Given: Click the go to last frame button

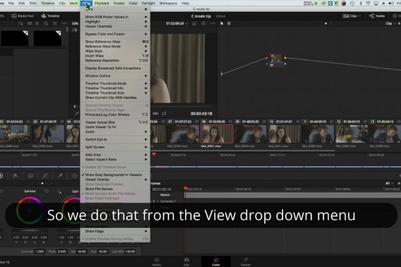Looking at the screenshot, I should 156,114.
